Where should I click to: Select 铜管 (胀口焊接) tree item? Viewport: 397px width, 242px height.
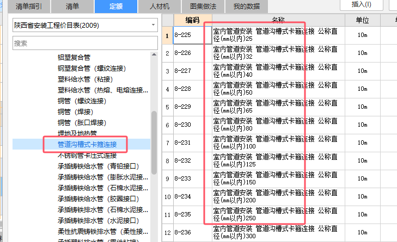tap(82, 123)
